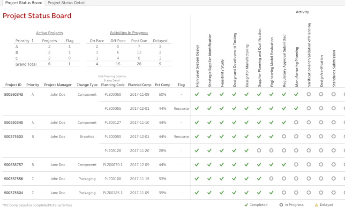Select the Project Status Board tab
The height and width of the screenshot is (213, 345).
coord(23,3)
